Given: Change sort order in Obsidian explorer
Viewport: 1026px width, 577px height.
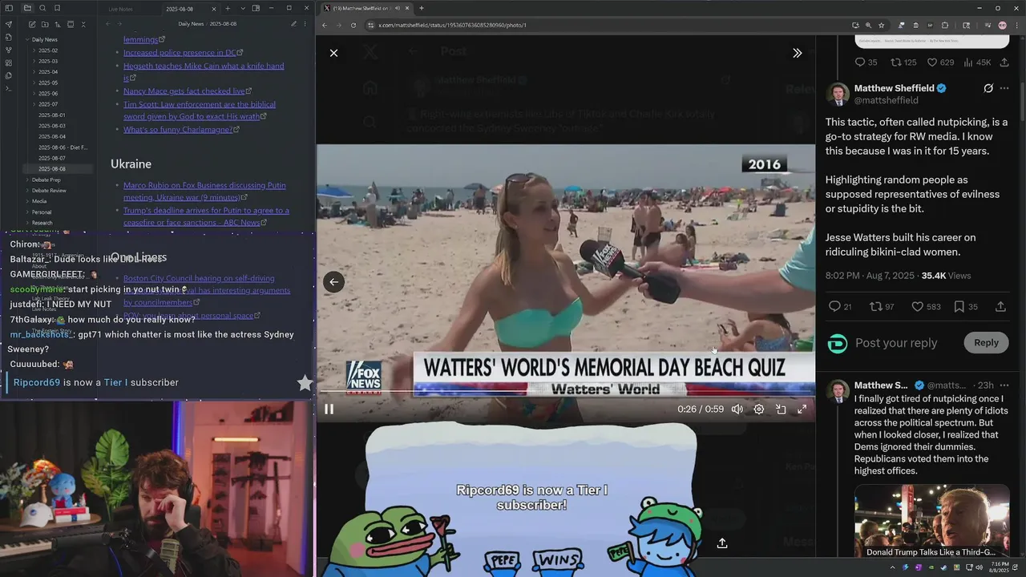Looking at the screenshot, I should coord(58,24).
